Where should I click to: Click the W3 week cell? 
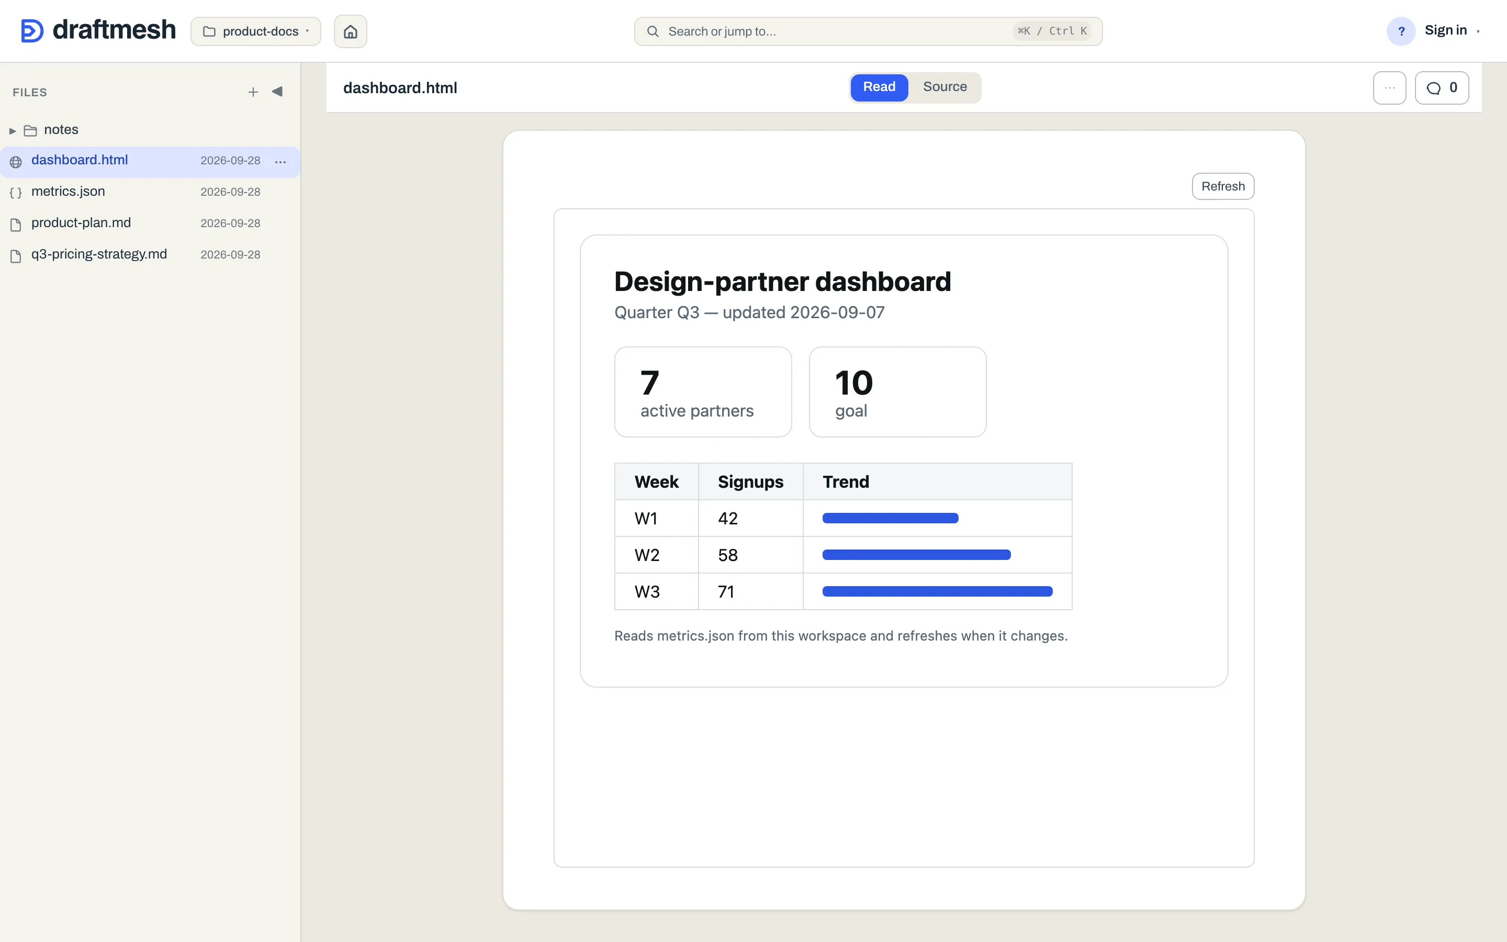(656, 592)
